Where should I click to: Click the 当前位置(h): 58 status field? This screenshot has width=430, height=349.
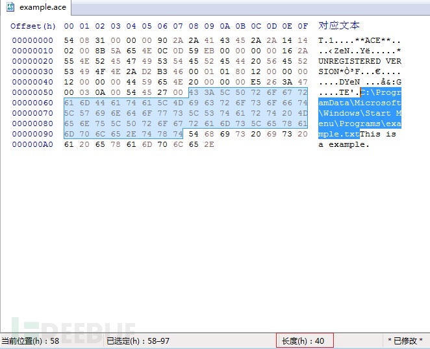31,341
